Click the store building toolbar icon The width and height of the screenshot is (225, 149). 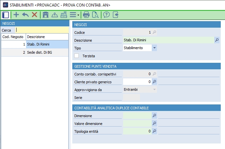pos(46,15)
